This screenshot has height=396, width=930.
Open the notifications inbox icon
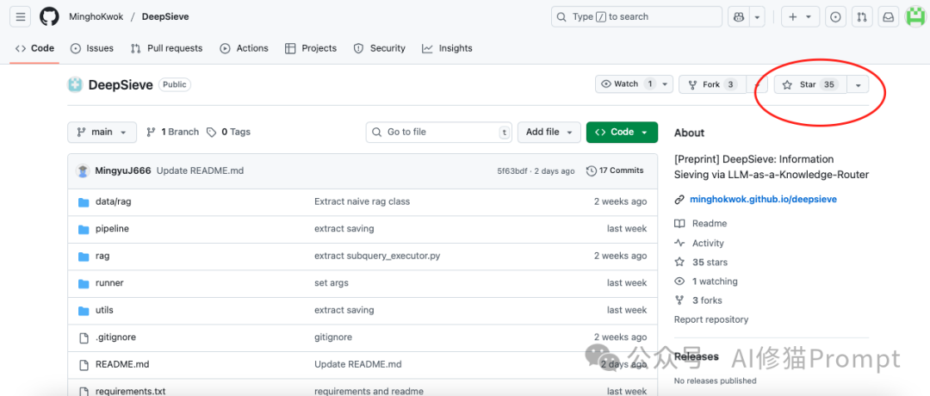tap(889, 16)
